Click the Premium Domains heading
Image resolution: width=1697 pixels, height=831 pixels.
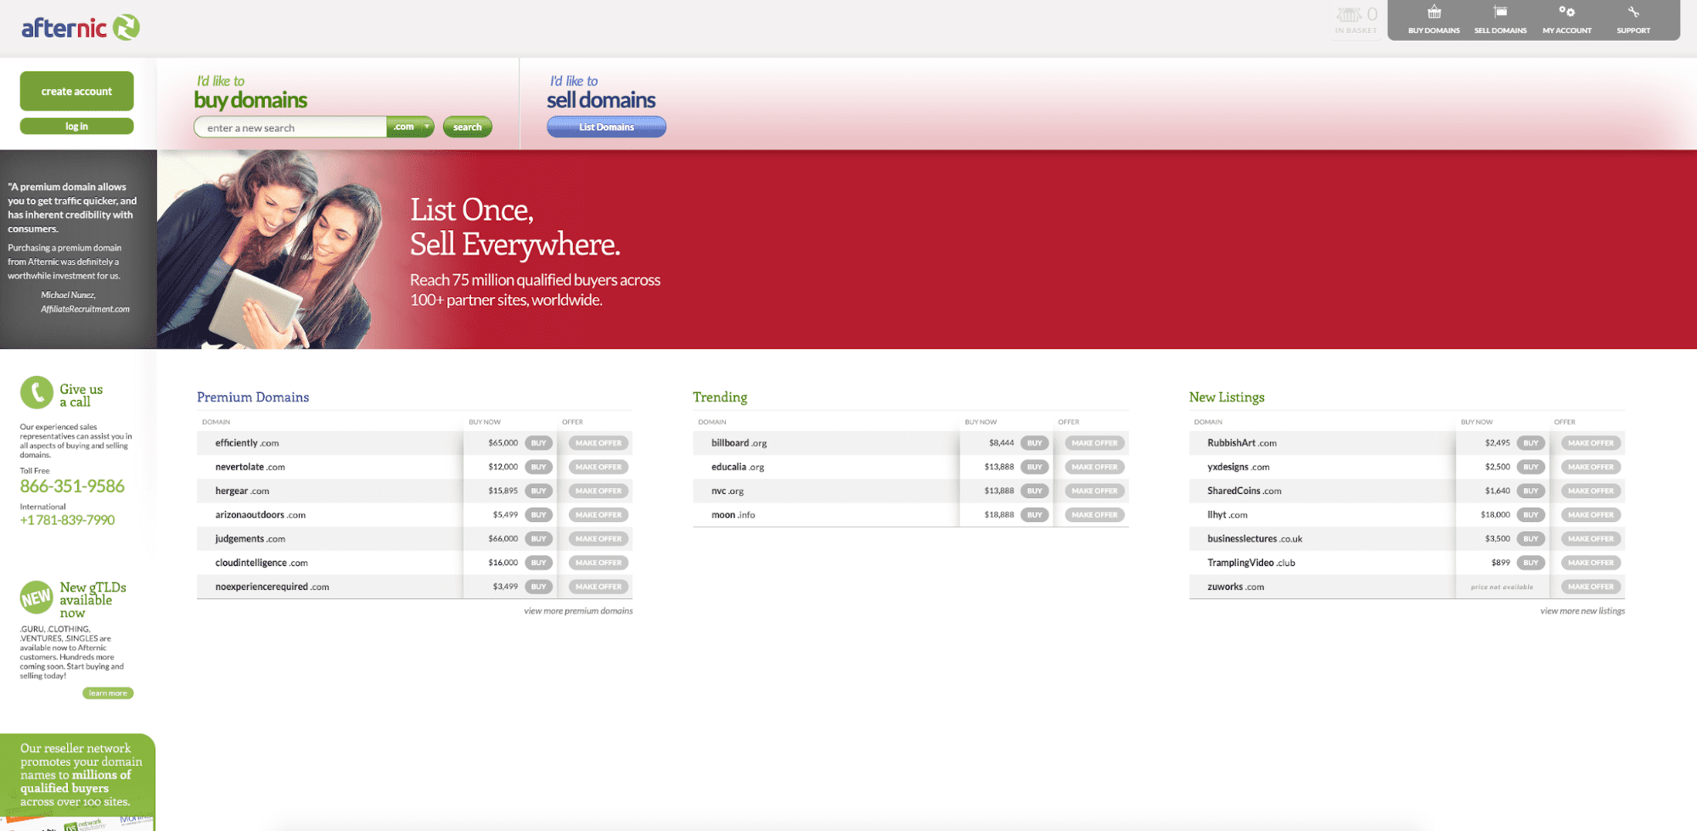[x=253, y=397]
